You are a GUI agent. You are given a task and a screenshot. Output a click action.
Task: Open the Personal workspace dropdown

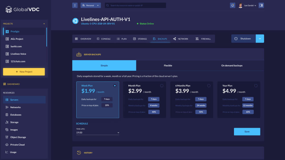pos(91,5)
